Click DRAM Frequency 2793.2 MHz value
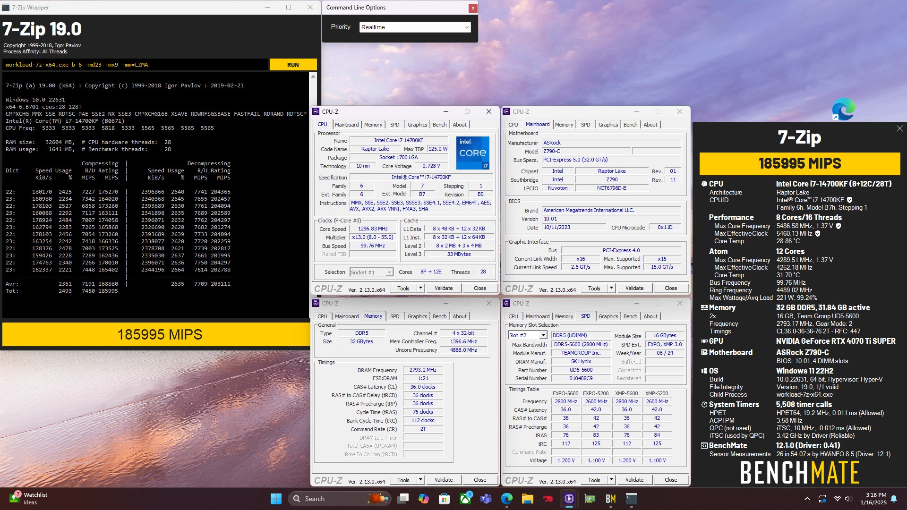 [x=423, y=370]
